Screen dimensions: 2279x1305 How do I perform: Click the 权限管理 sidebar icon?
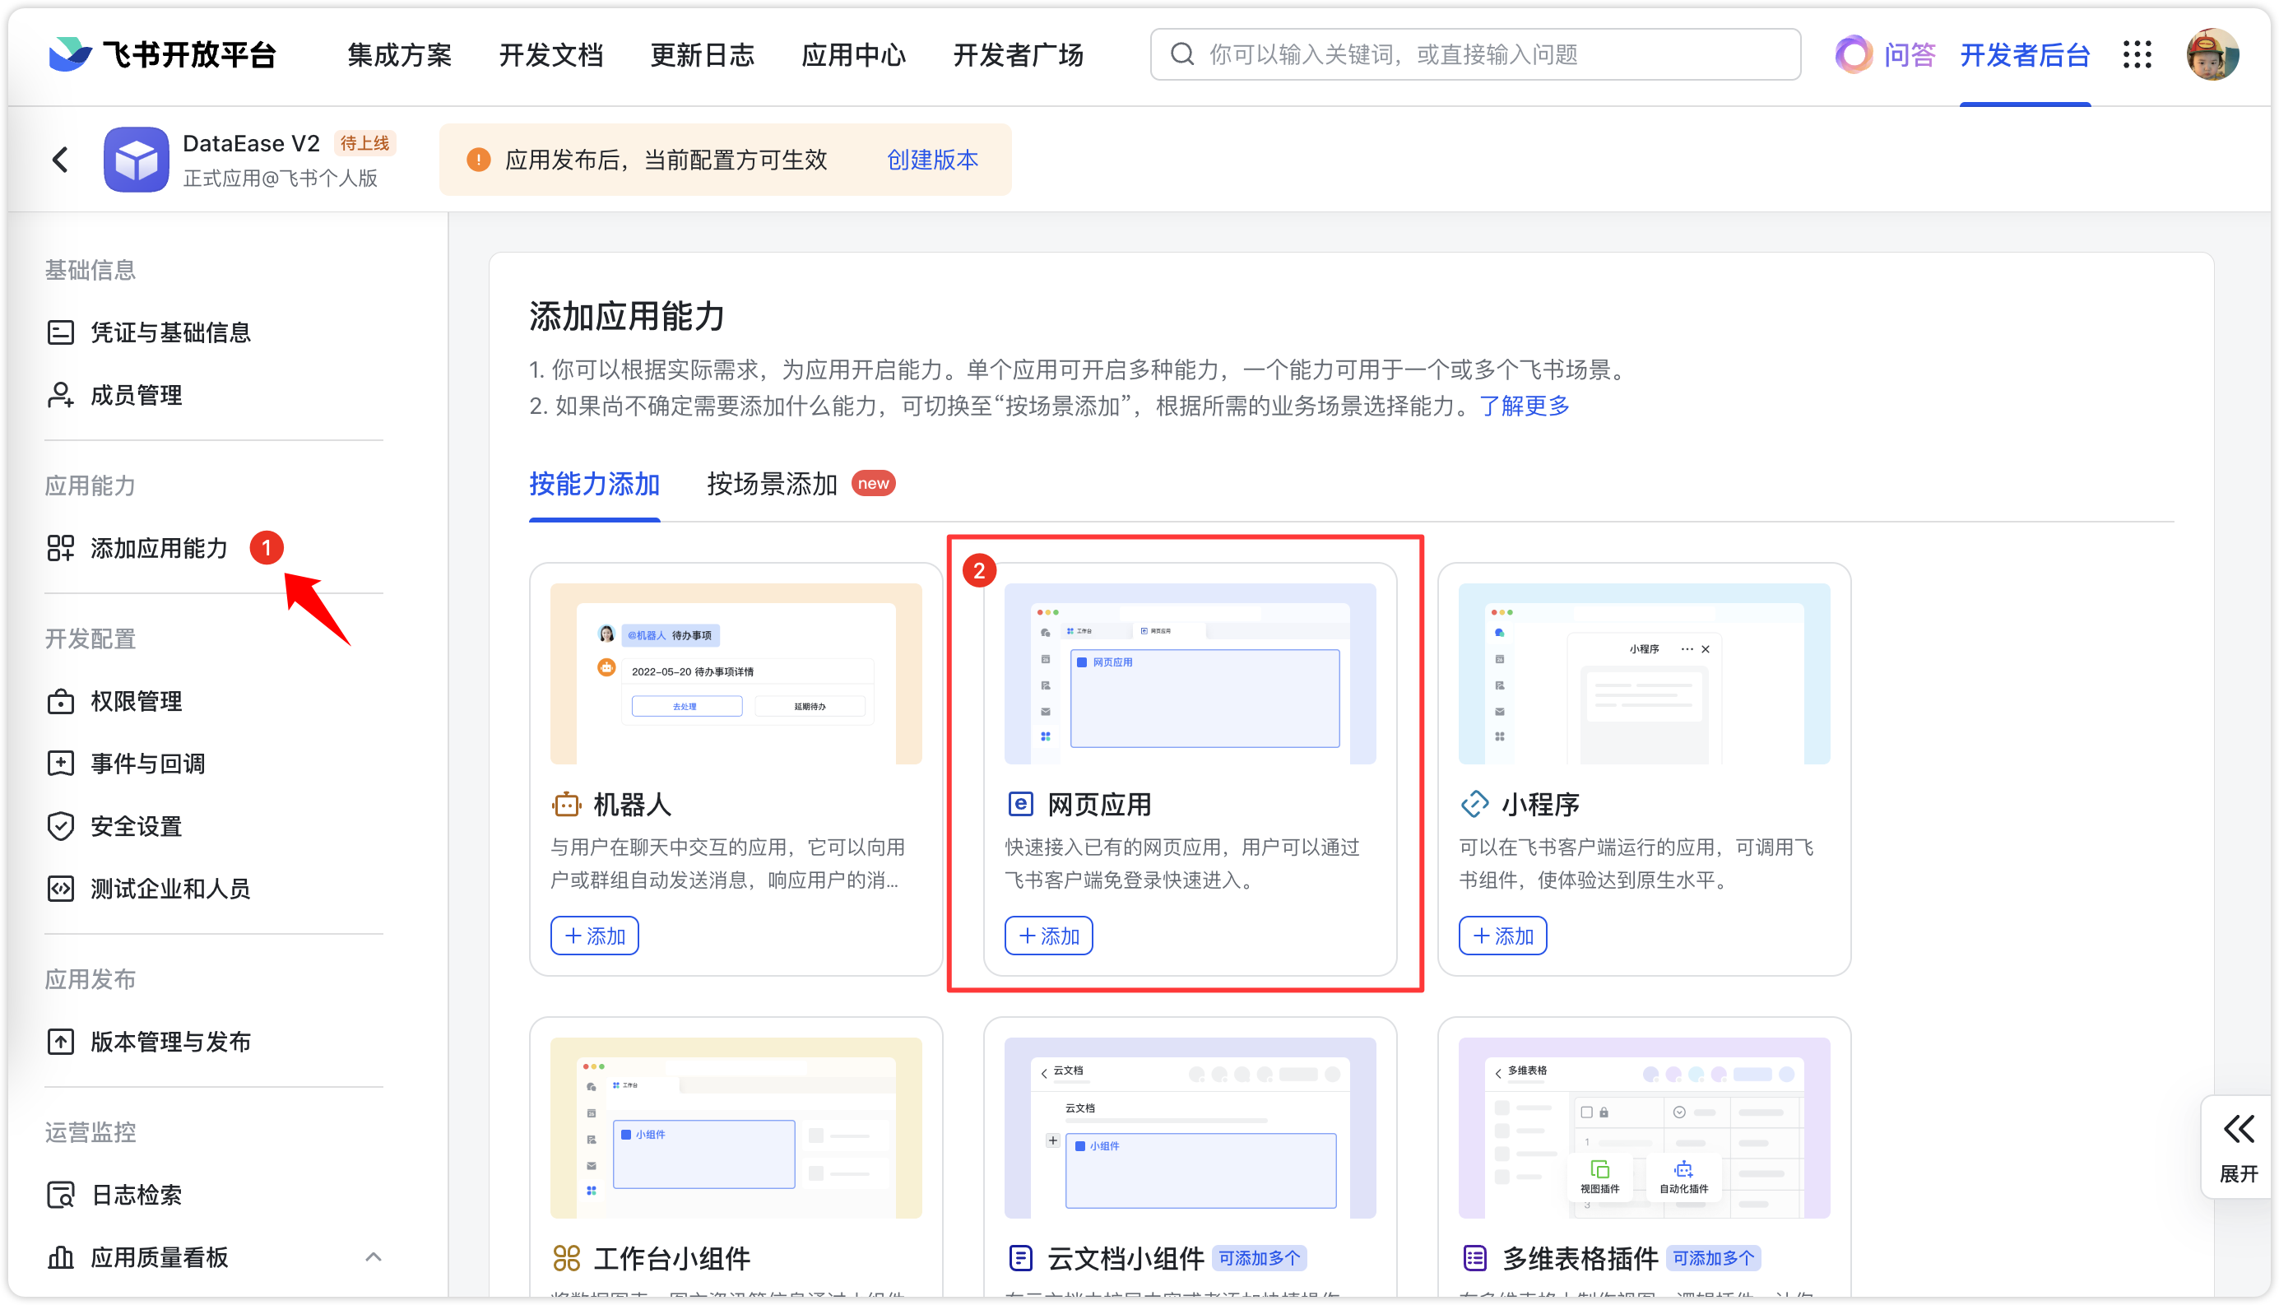pyautogui.click(x=60, y=701)
